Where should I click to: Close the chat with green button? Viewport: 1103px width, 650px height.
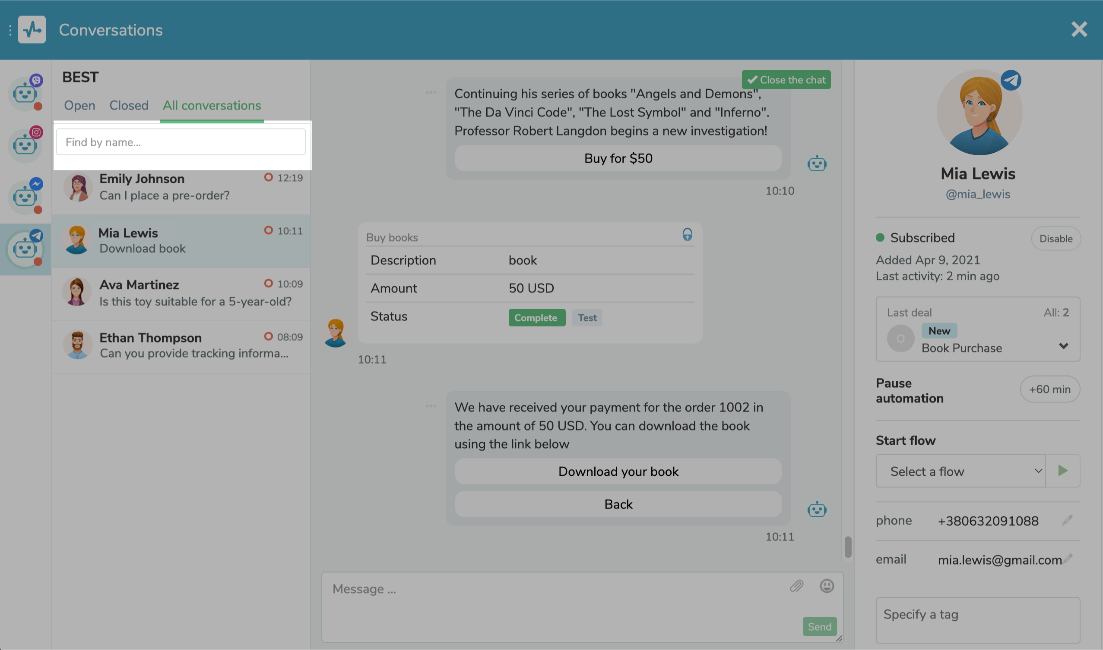(786, 80)
